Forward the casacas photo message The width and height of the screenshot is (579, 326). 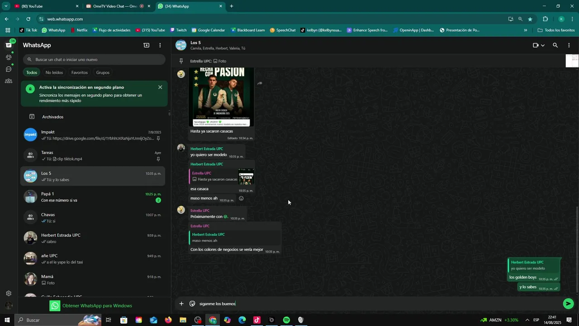(x=260, y=83)
